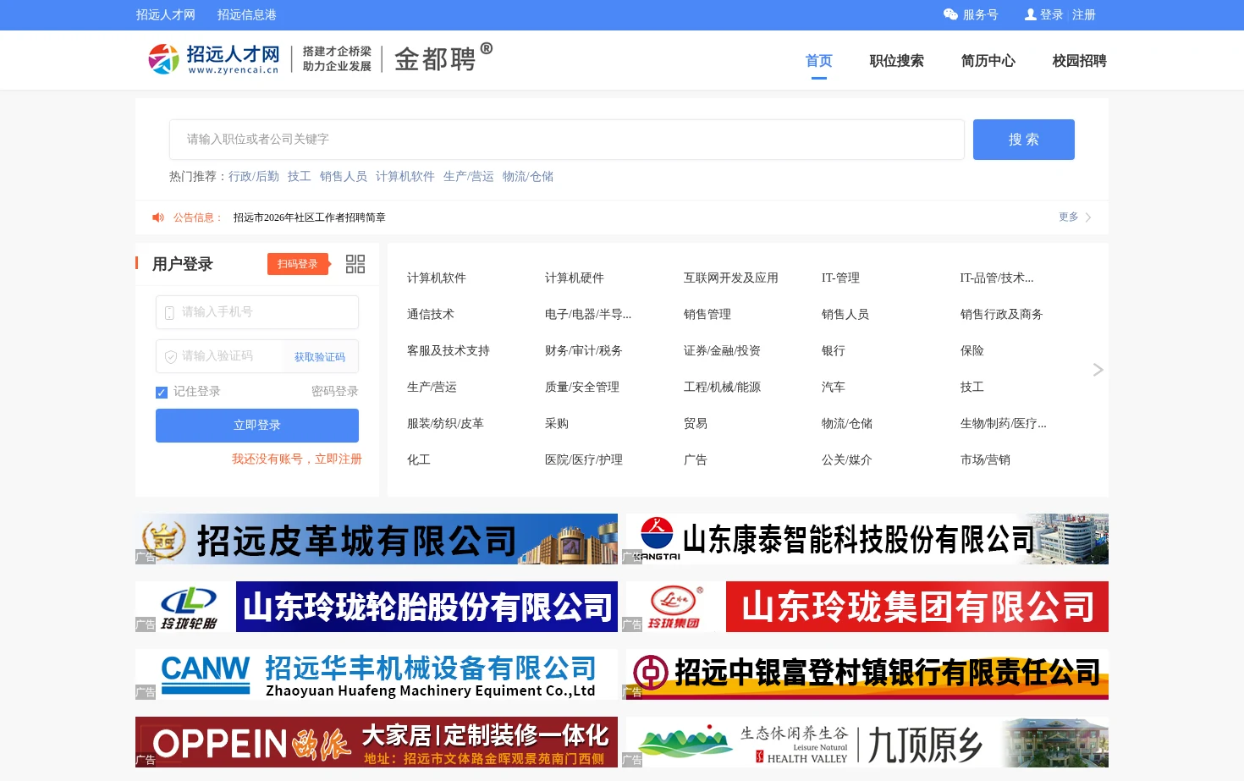This screenshot has width=1244, height=781.
Task: Select hot recommendation 技工
Action: pyautogui.click(x=300, y=176)
